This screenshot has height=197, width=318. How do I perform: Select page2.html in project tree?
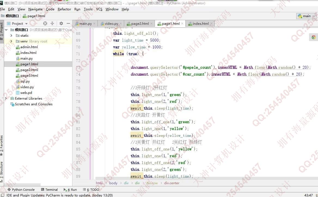[x=29, y=70]
